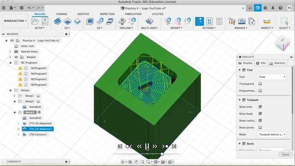This screenshot has height=166, width=295.
Task: Click the view cube
Action: tap(282, 43)
